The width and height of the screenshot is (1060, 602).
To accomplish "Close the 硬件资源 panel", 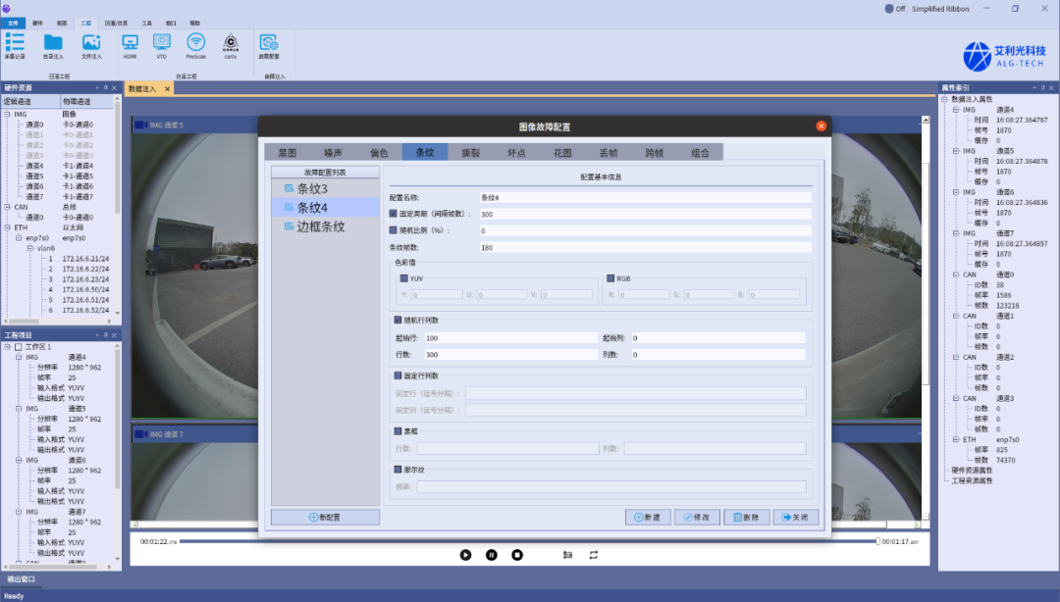I will (x=114, y=88).
